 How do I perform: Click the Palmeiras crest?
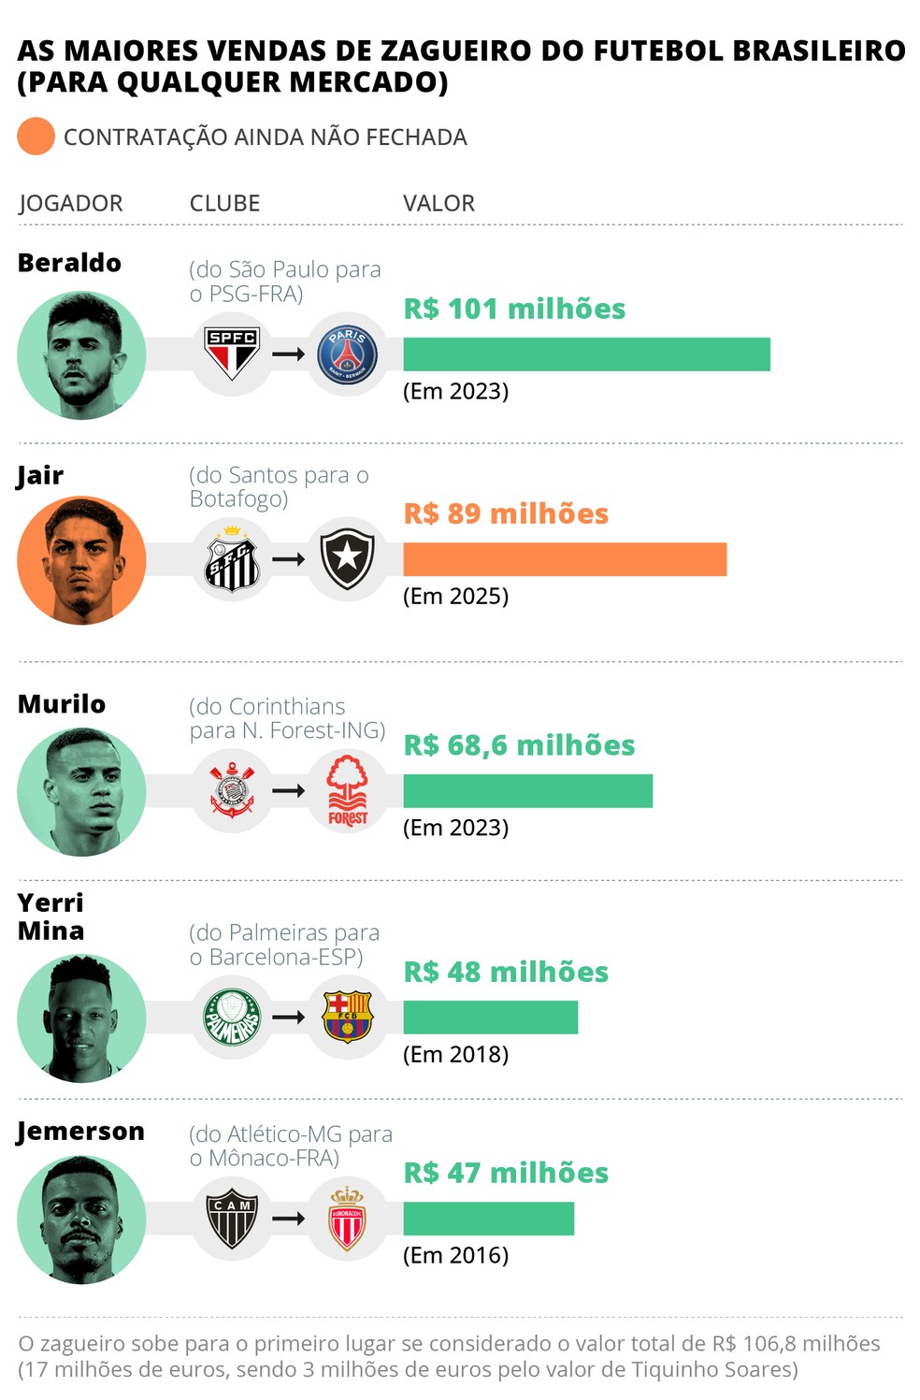[x=232, y=1018]
